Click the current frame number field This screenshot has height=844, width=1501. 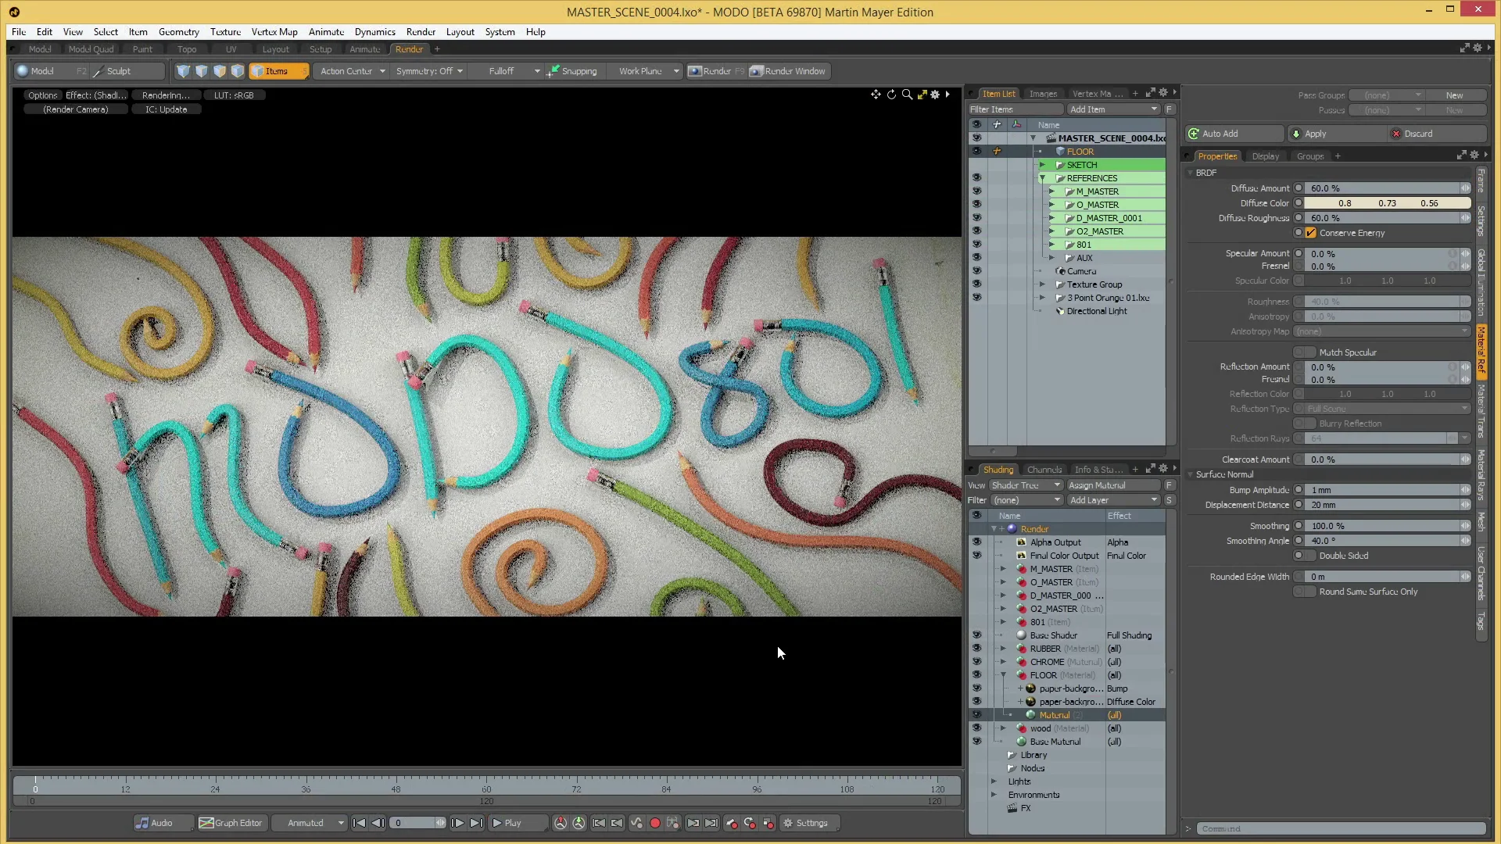[416, 823]
